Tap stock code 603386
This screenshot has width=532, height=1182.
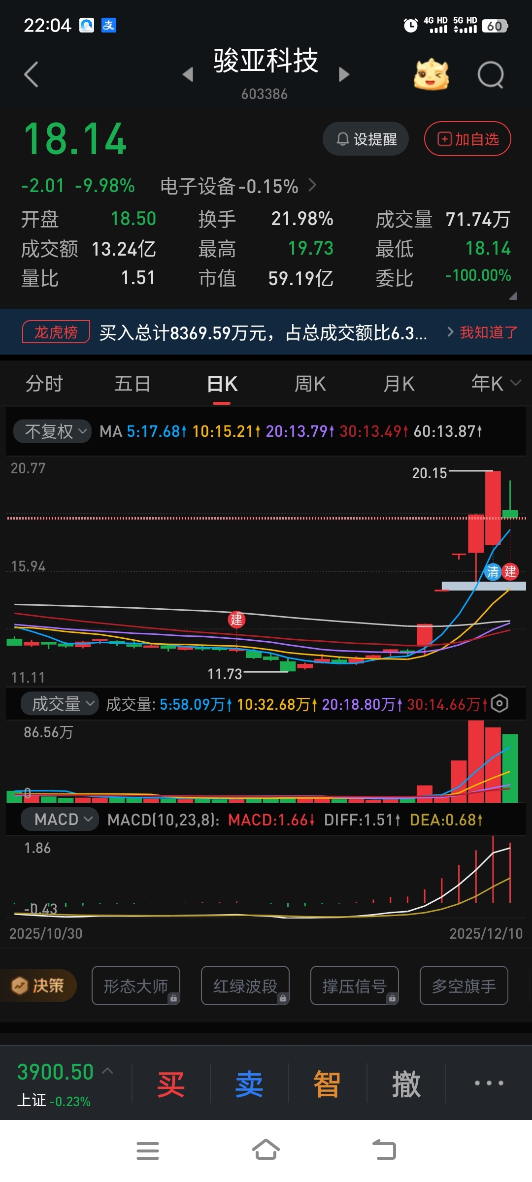click(x=265, y=94)
